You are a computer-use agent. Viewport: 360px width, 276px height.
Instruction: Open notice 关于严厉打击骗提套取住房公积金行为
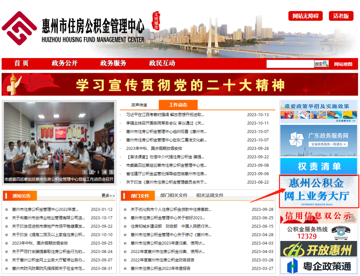tap(48, 252)
